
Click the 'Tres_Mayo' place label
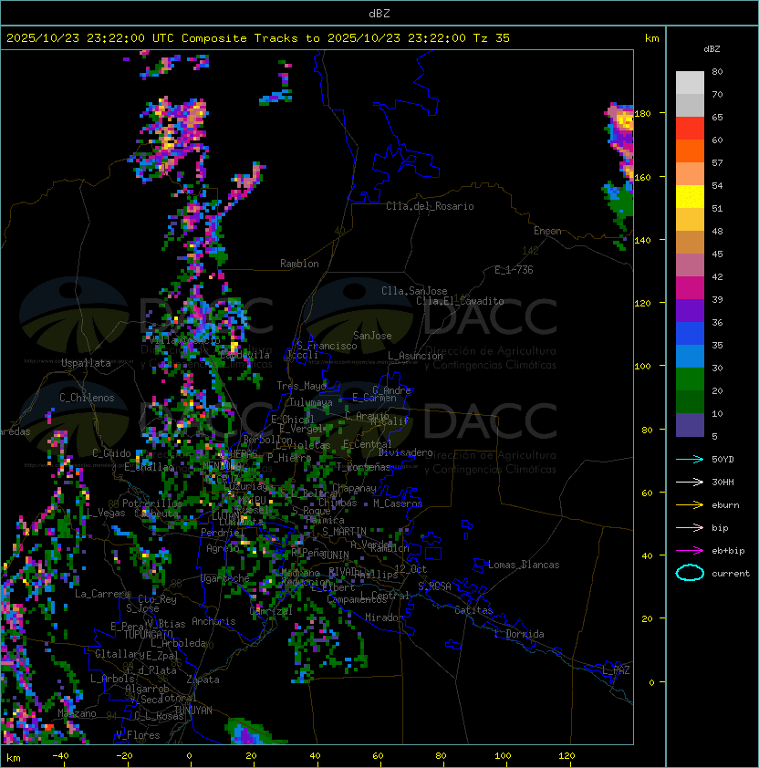[301, 386]
